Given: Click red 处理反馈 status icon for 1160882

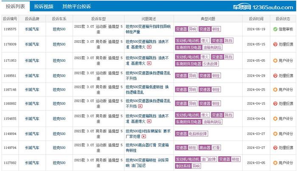Looking at the screenshot, I should point(275,104).
